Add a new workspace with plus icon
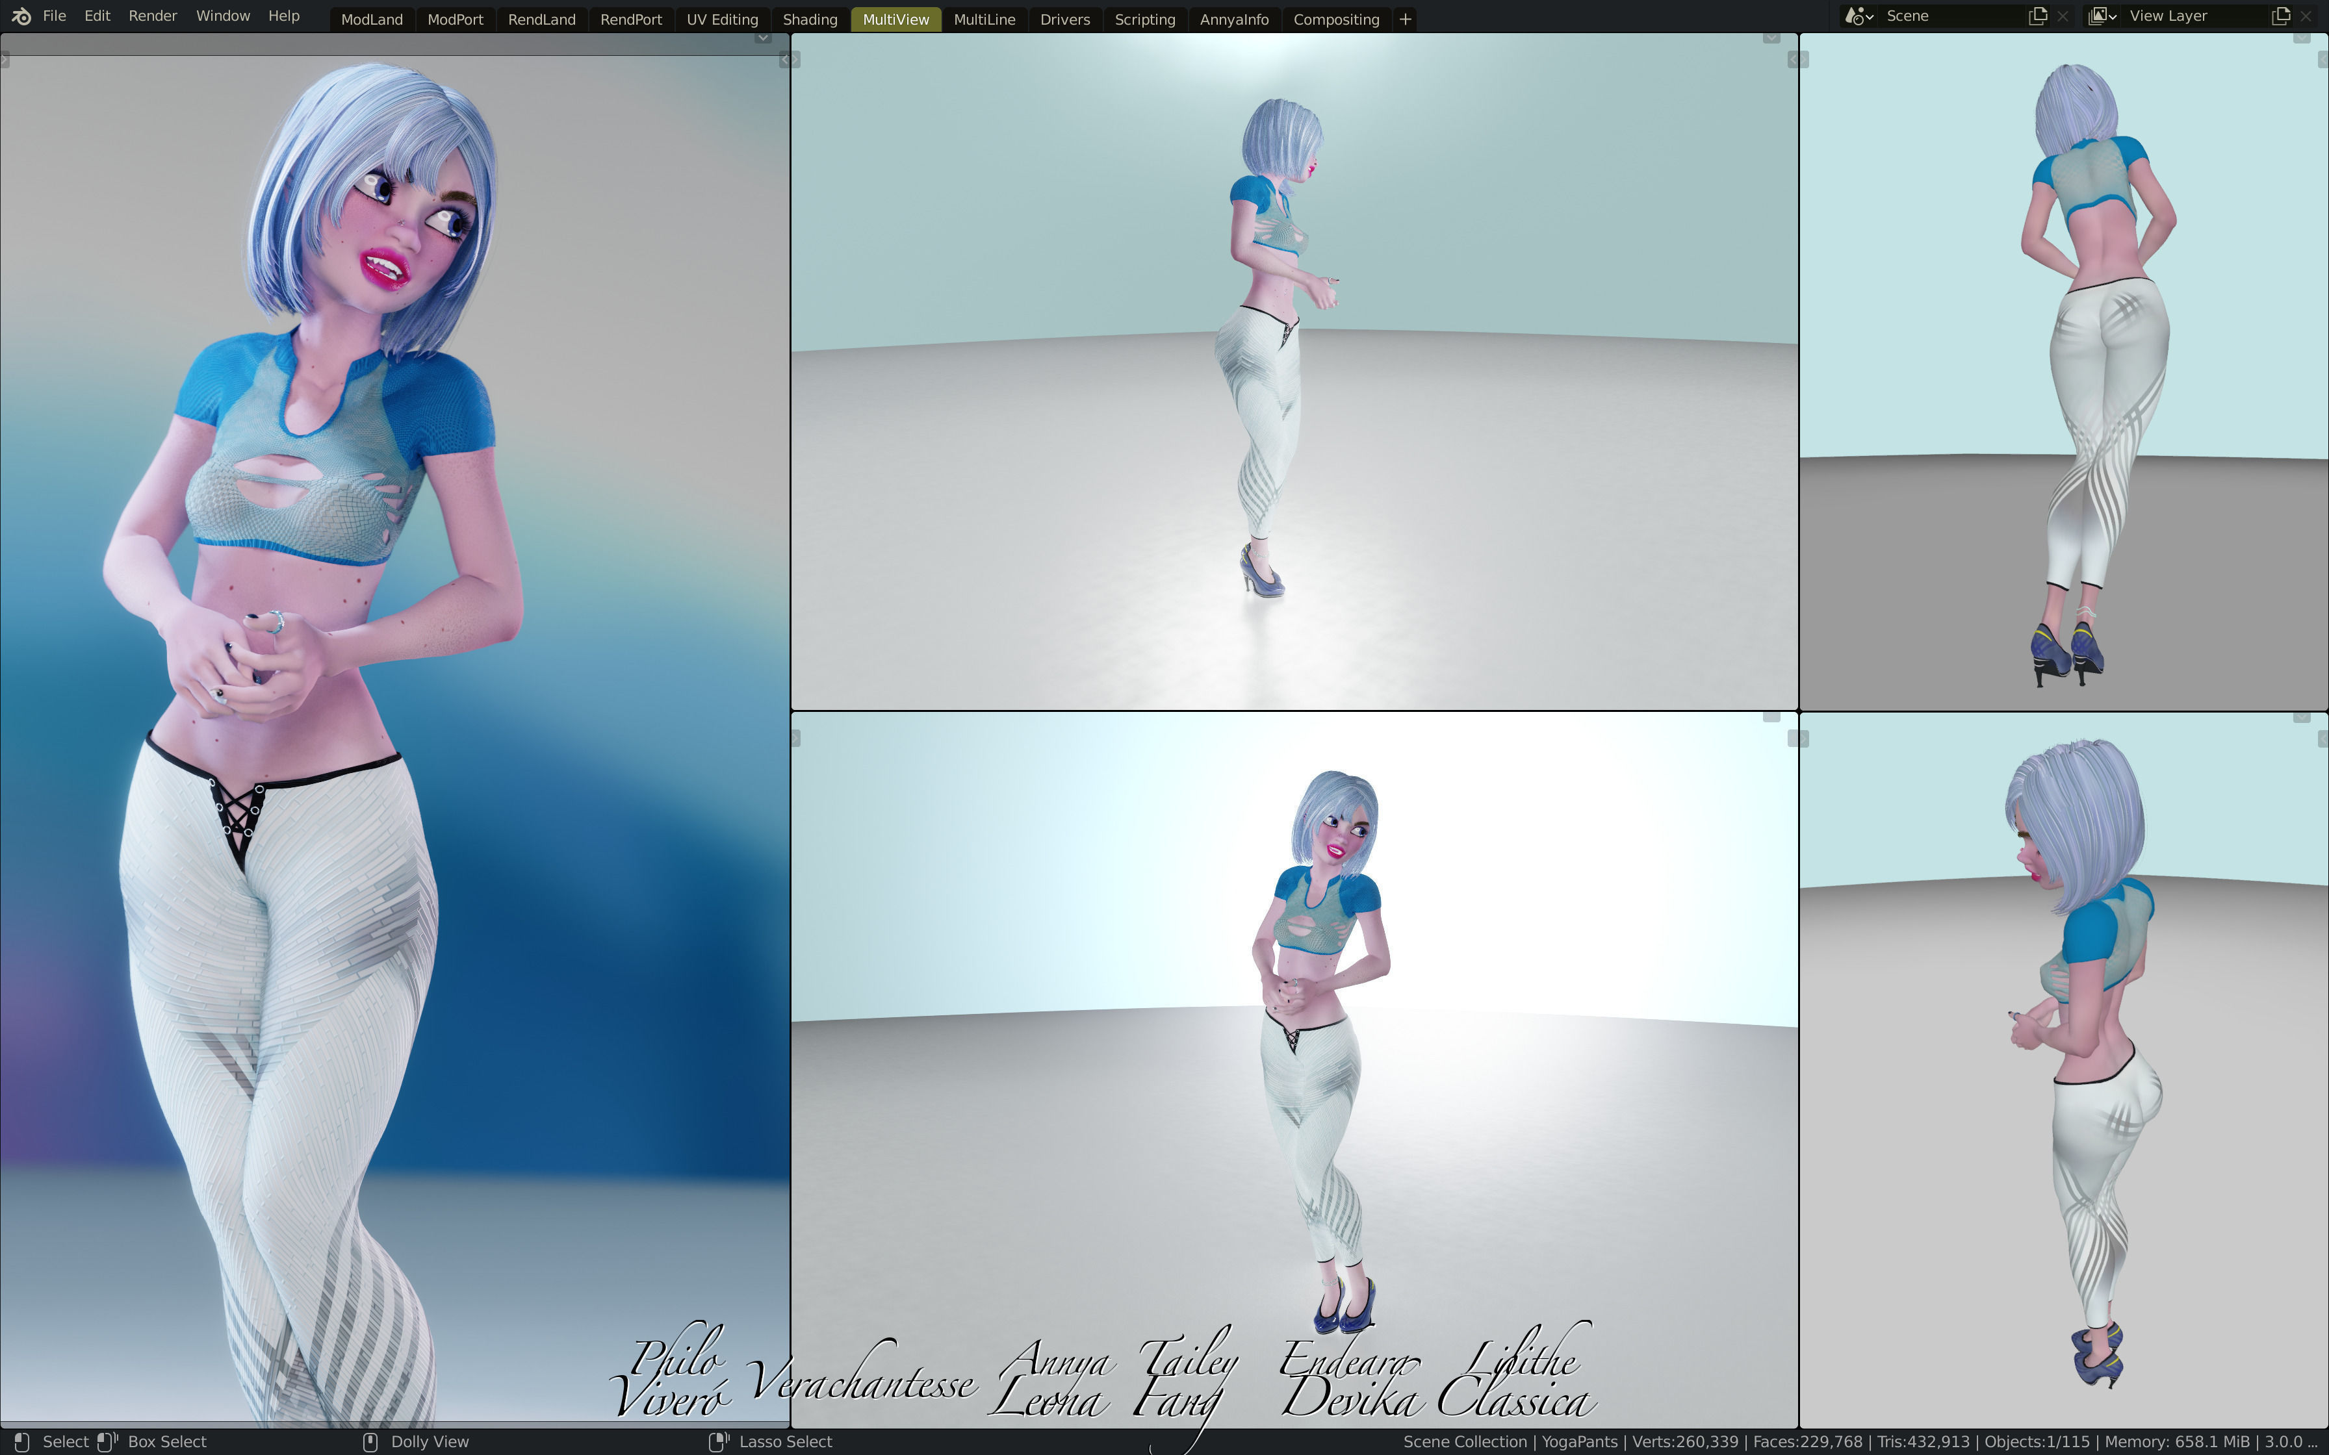Viewport: 2329px width, 1455px height. (1406, 19)
